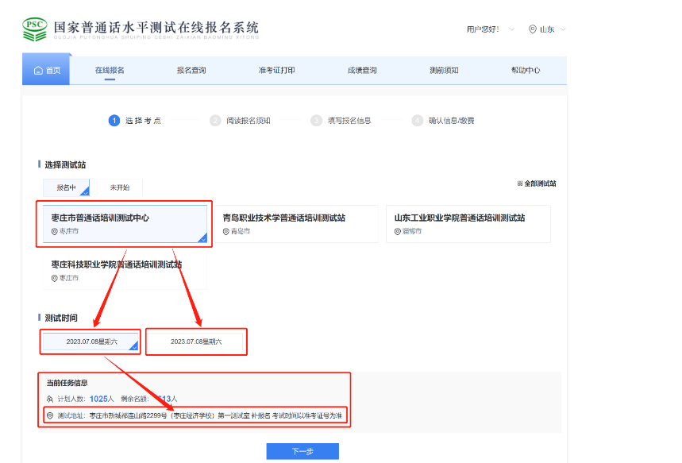The height and width of the screenshot is (463, 682).
Task: Open the 报名查询 menu tab
Action: tap(191, 71)
